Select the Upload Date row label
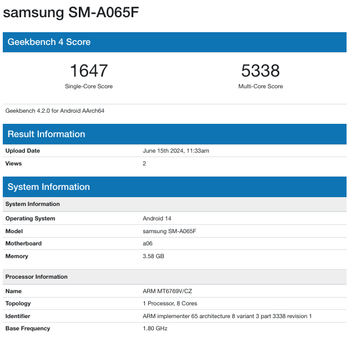Screen dimensions: 351x337 [x=23, y=151]
